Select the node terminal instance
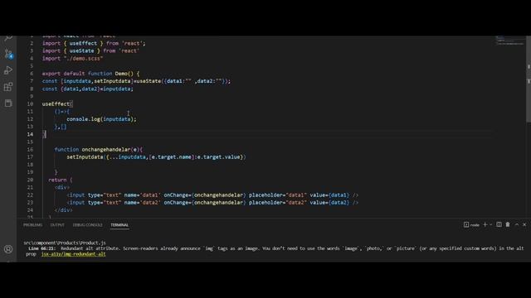This screenshot has height=298, width=531. click(471, 224)
